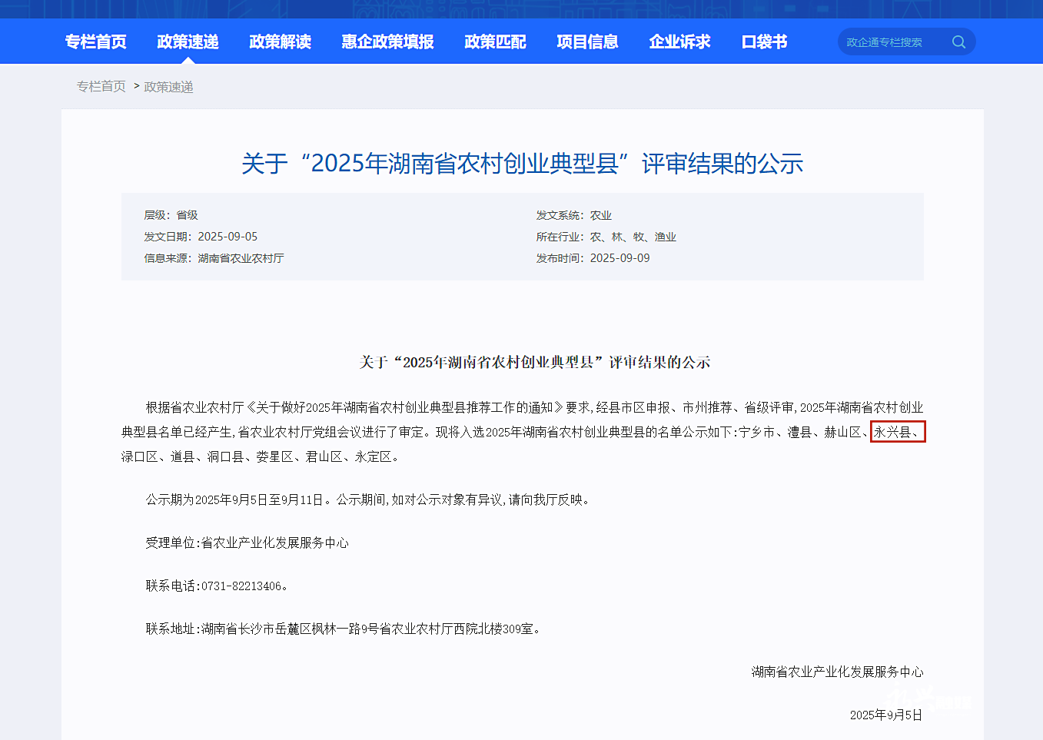
Task: Open the 口袋书 navigation item
Action: coord(764,42)
